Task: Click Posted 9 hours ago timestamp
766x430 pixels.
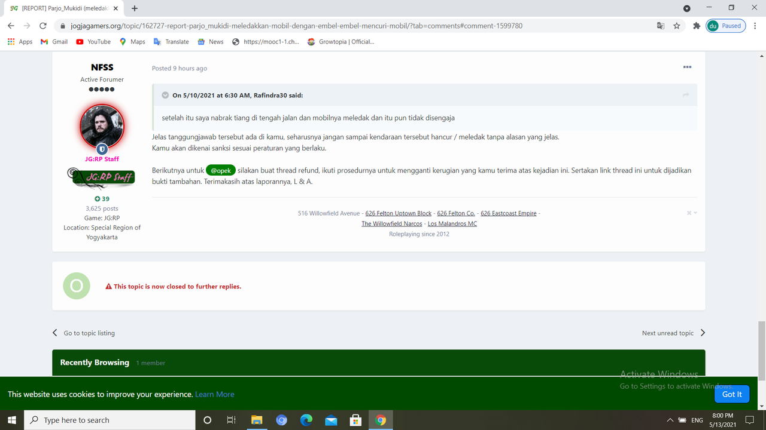Action: (x=180, y=68)
